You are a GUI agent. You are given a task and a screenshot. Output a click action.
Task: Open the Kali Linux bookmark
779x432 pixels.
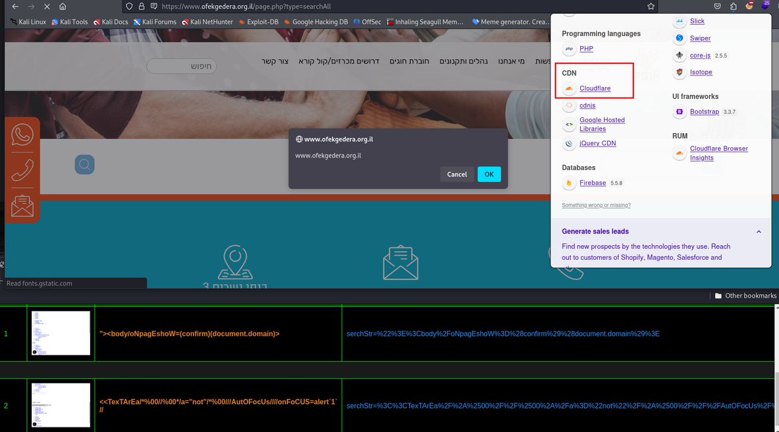click(x=29, y=21)
